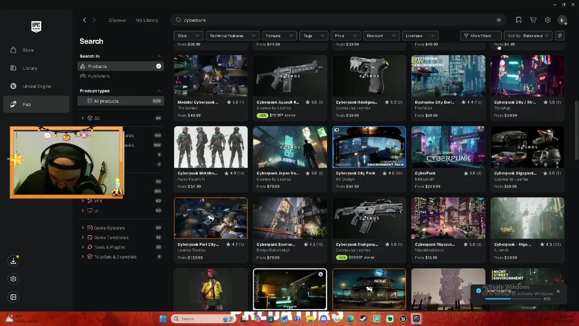Select Publishers under Search in
Screen dimensions: 579x326
[120, 76]
